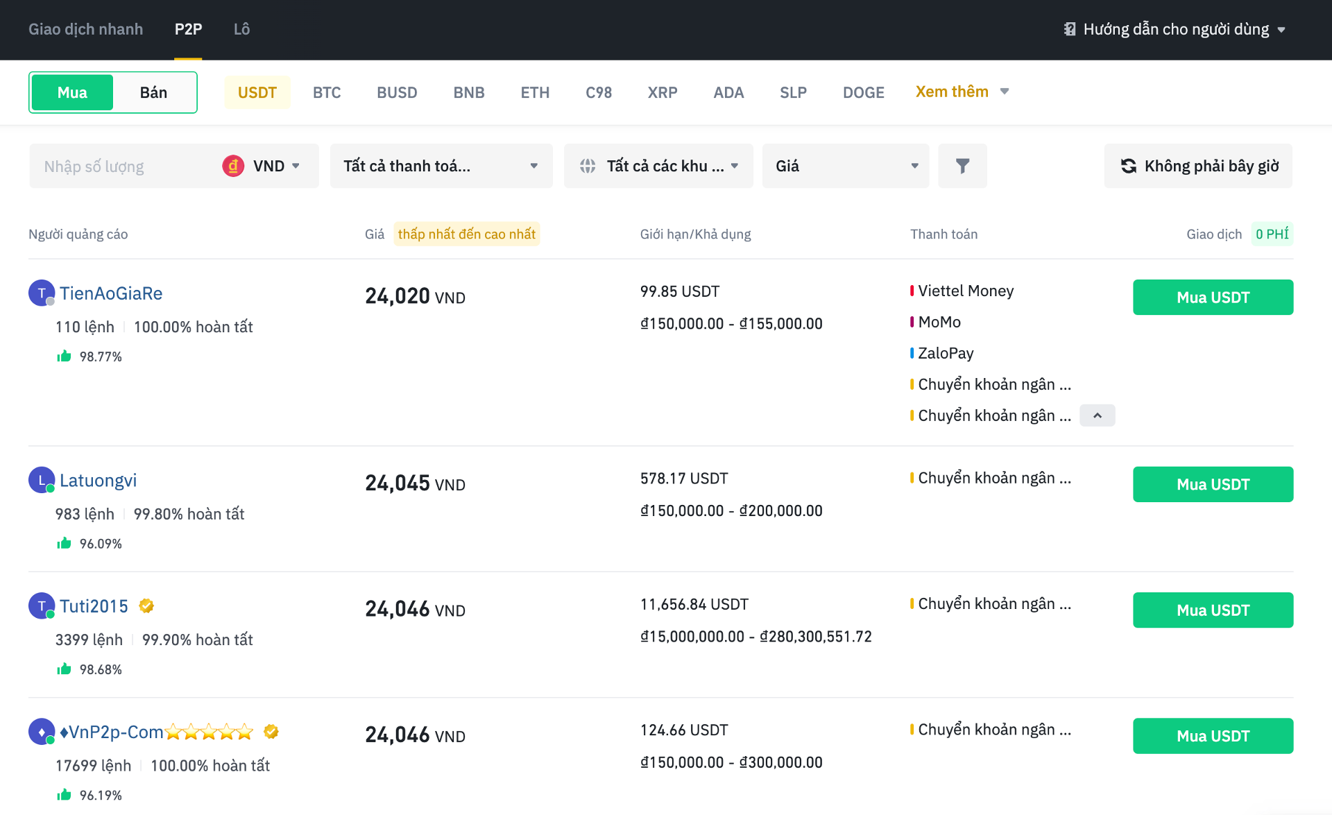Click the VND currency coin icon

point(233,166)
